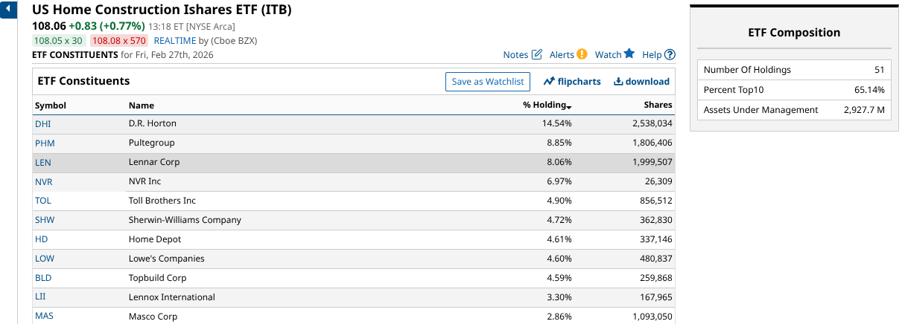The width and height of the screenshot is (902, 324).
Task: Click the orange Alerts exclamation icon
Action: tap(582, 54)
